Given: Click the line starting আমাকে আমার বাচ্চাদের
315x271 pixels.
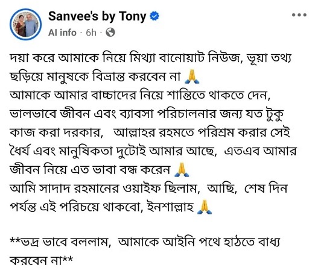Looking at the screenshot, I should pyautogui.click(x=140, y=95).
